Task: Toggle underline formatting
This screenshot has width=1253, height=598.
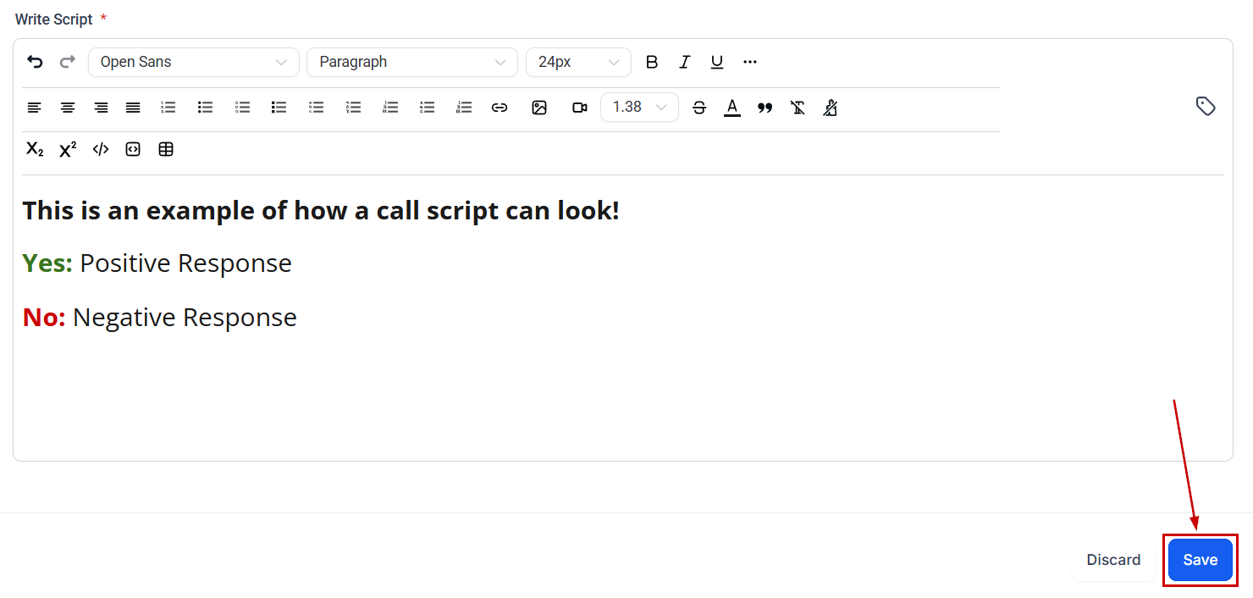Action: pyautogui.click(x=717, y=62)
